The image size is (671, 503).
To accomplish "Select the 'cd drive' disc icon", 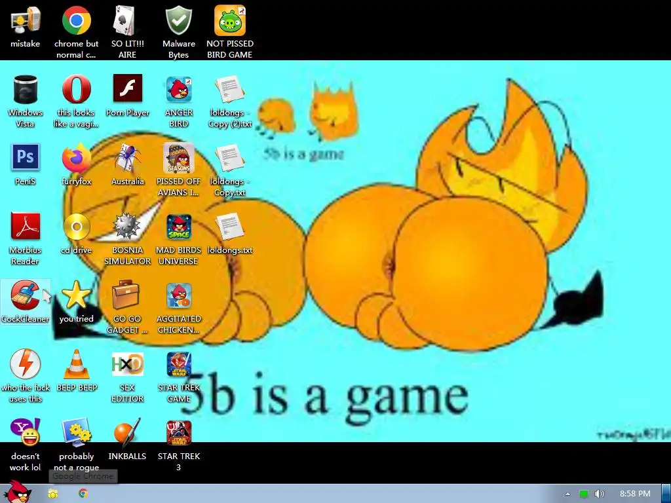I will [76, 227].
